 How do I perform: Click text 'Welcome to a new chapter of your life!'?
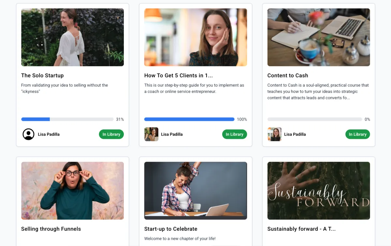(180, 239)
